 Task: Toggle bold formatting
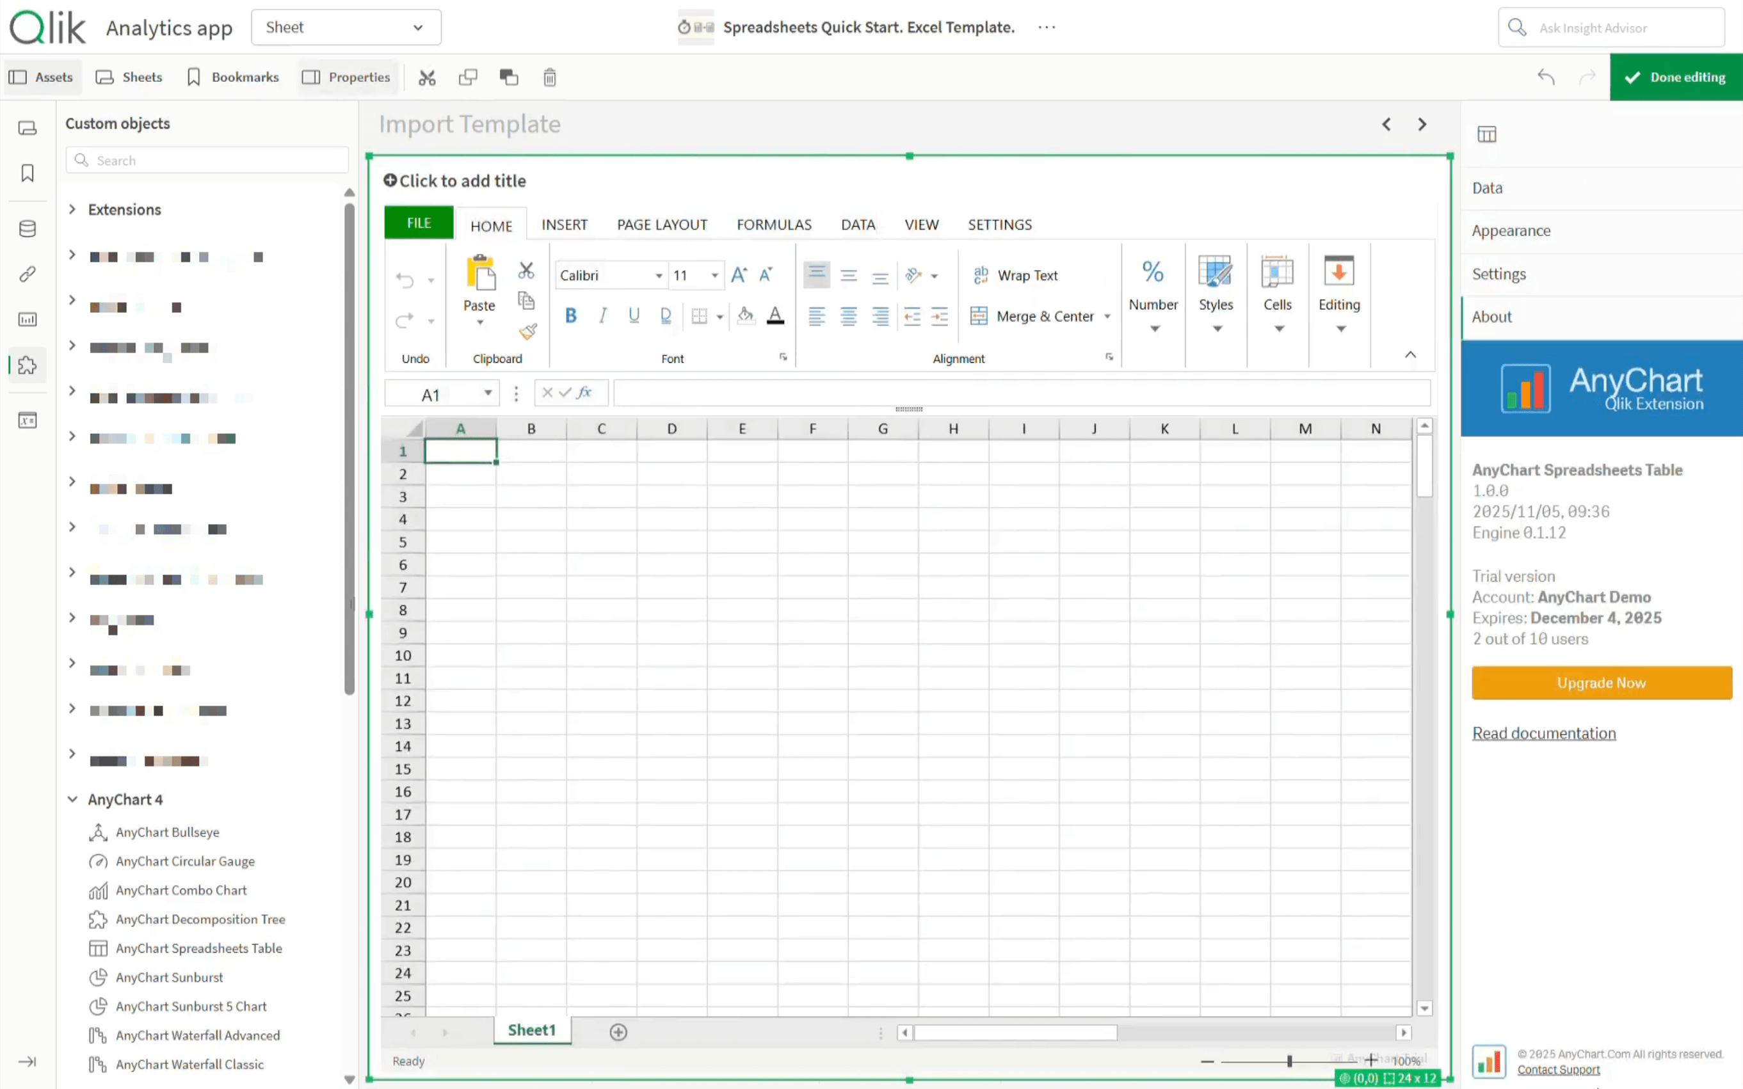pos(571,315)
